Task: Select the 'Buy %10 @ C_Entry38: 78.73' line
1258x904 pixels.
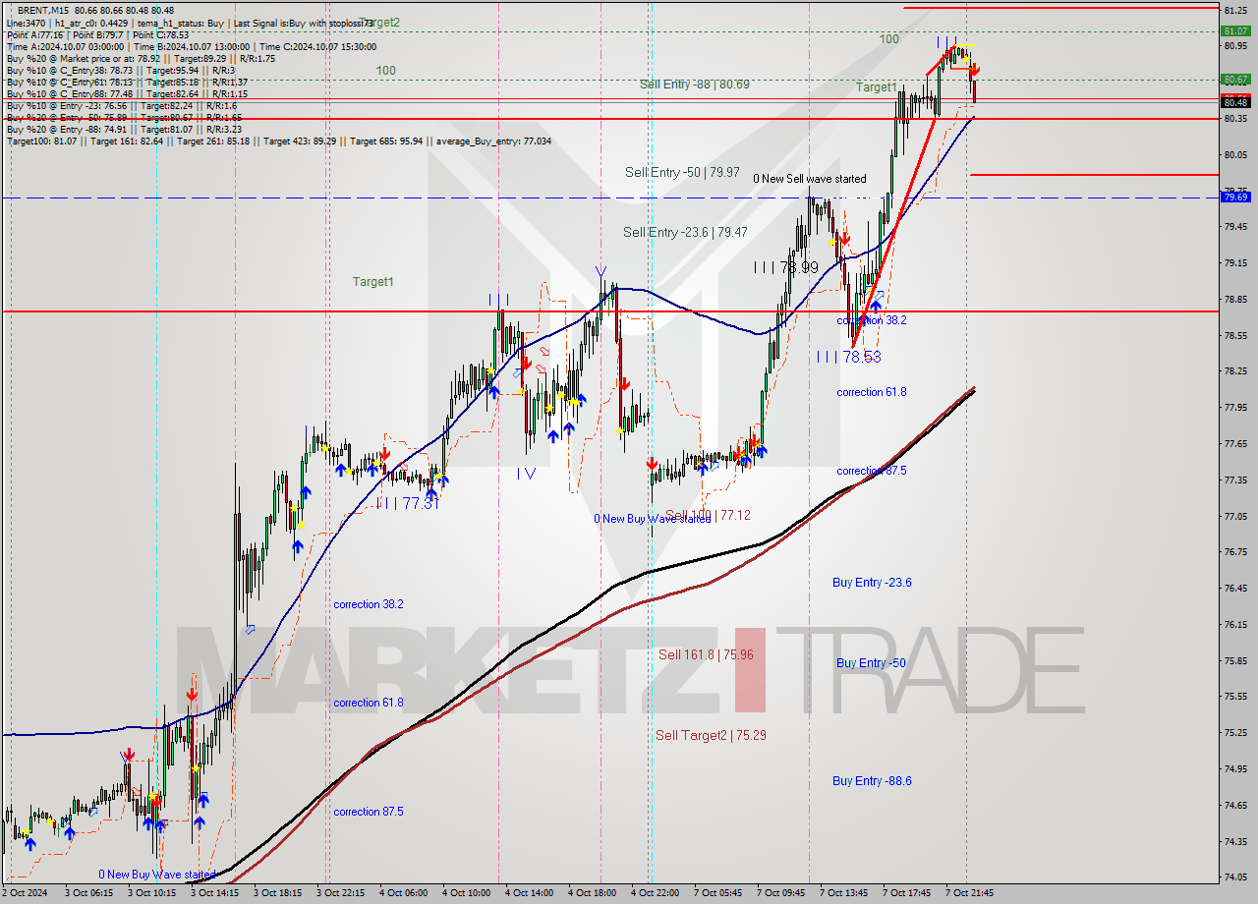Action: click(x=121, y=70)
